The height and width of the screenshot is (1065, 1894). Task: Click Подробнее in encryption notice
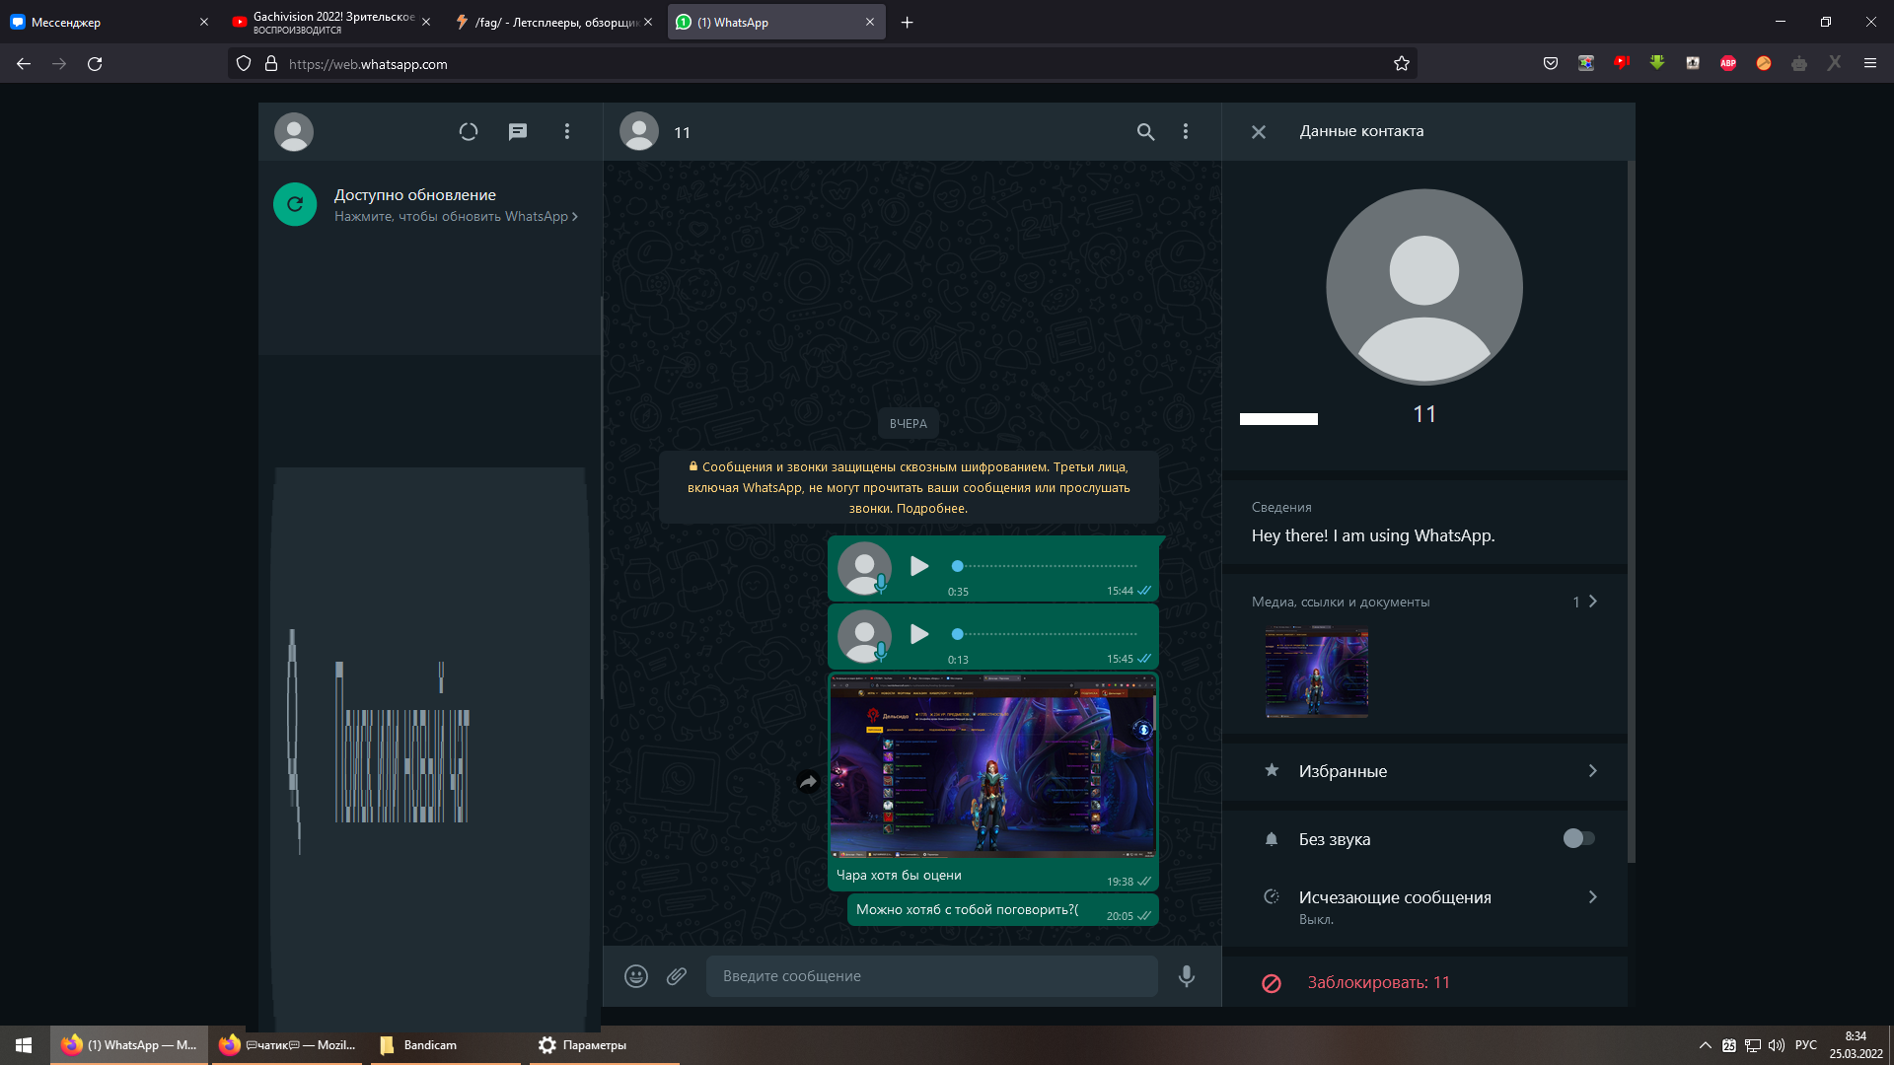pos(931,509)
